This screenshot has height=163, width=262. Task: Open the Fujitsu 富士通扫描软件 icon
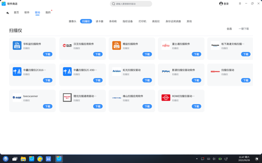click(x=166, y=46)
